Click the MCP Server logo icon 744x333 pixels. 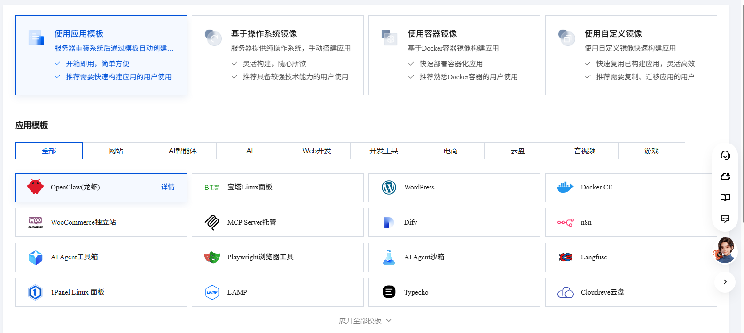212,222
